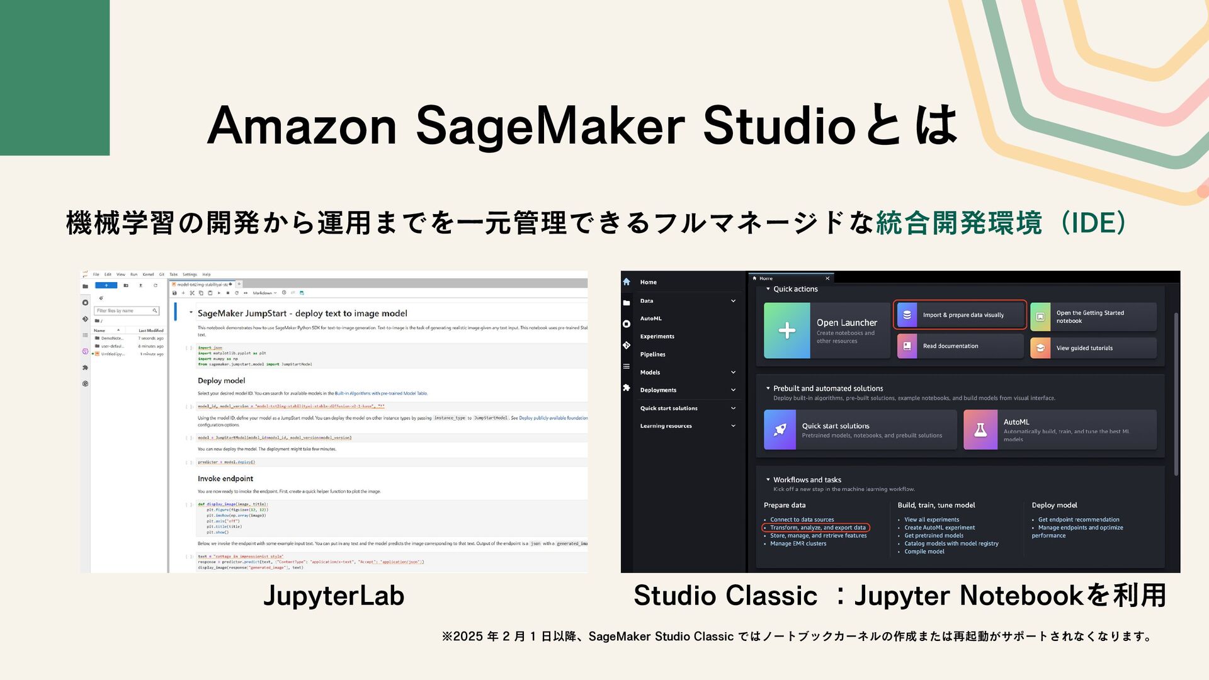This screenshot has height=680, width=1209.
Task: Click Catalog models with model registry link
Action: click(951, 543)
